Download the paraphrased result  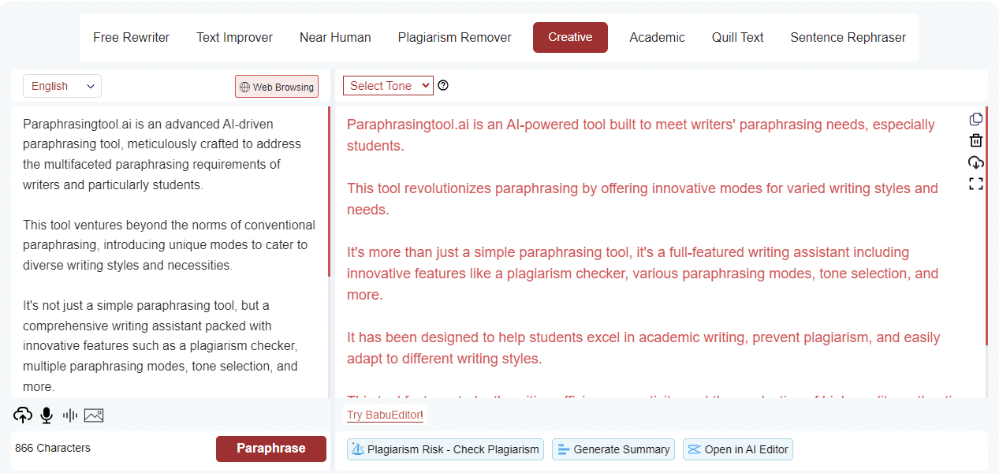pos(976,162)
